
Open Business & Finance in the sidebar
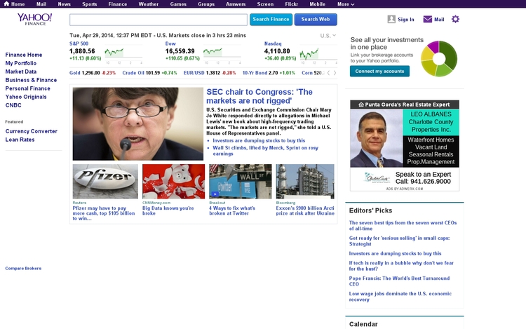(x=31, y=80)
